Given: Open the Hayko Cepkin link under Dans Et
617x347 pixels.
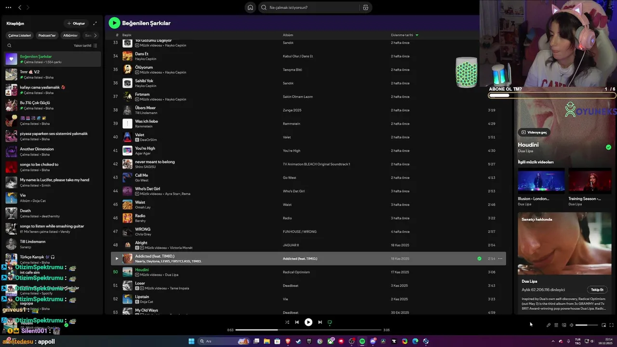Looking at the screenshot, I should (x=146, y=59).
